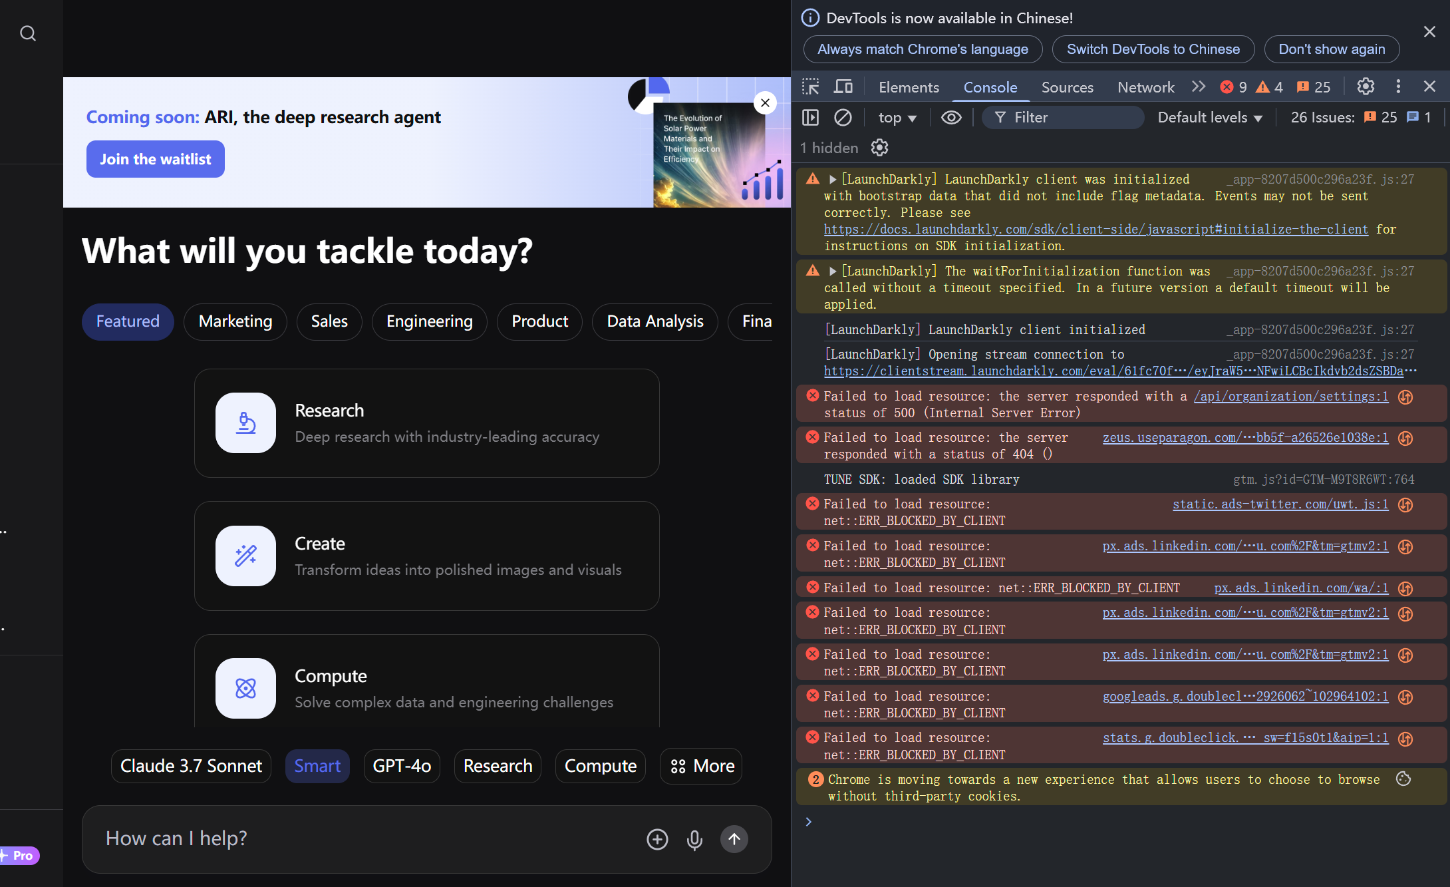The width and height of the screenshot is (1450, 887).
Task: Select the Smart model chip
Action: (x=317, y=766)
